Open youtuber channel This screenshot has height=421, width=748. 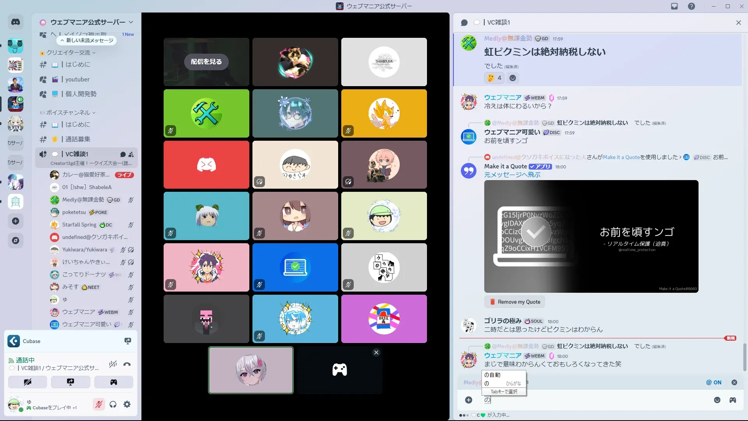[77, 80]
